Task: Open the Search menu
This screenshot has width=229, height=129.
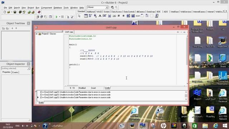Action: (17, 8)
